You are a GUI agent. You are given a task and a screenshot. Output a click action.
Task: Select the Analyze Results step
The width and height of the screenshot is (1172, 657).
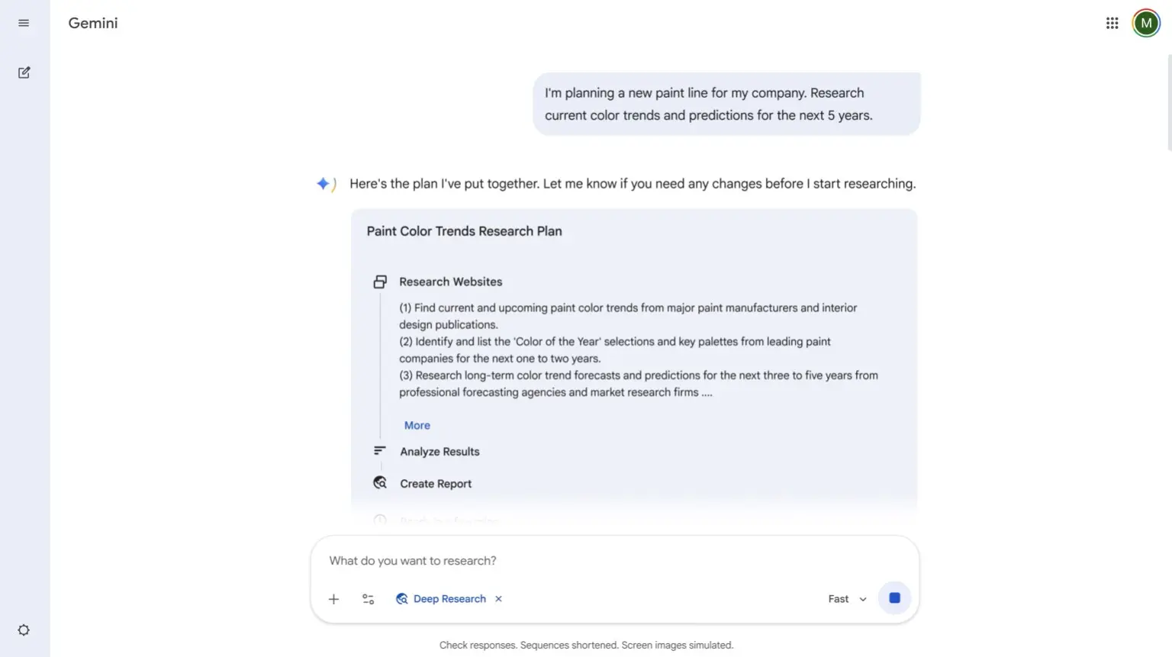(439, 452)
